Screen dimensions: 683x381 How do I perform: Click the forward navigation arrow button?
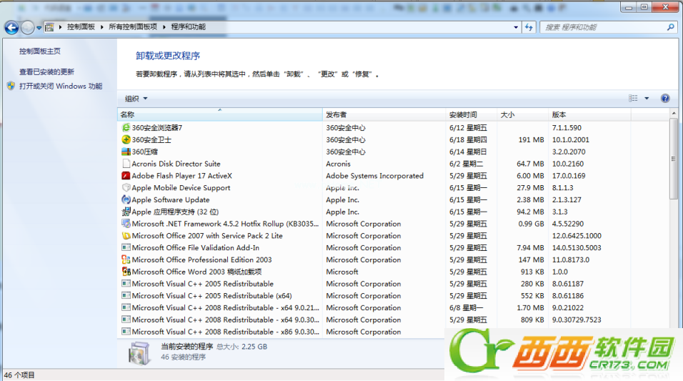coord(27,27)
